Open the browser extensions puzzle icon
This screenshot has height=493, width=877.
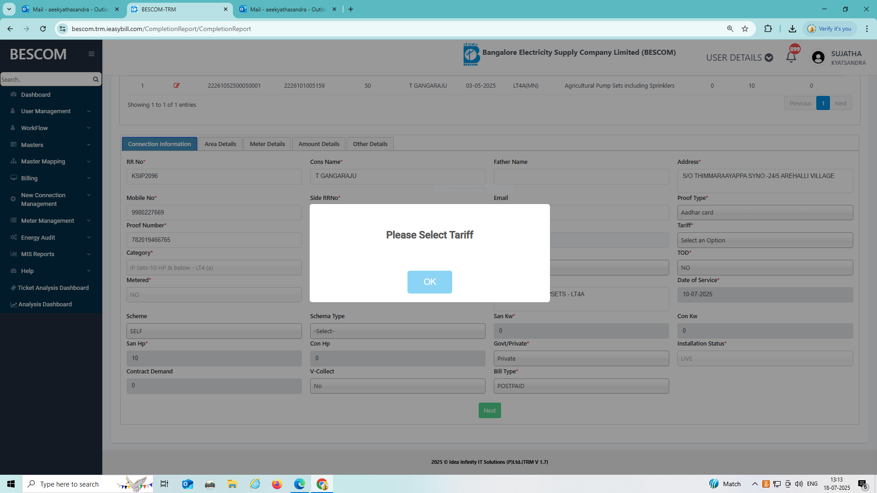point(768,29)
